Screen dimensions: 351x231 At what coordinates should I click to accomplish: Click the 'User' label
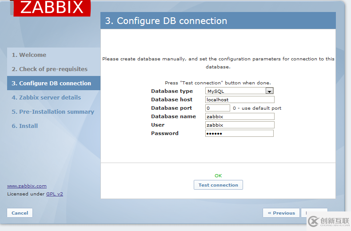[x=158, y=125]
